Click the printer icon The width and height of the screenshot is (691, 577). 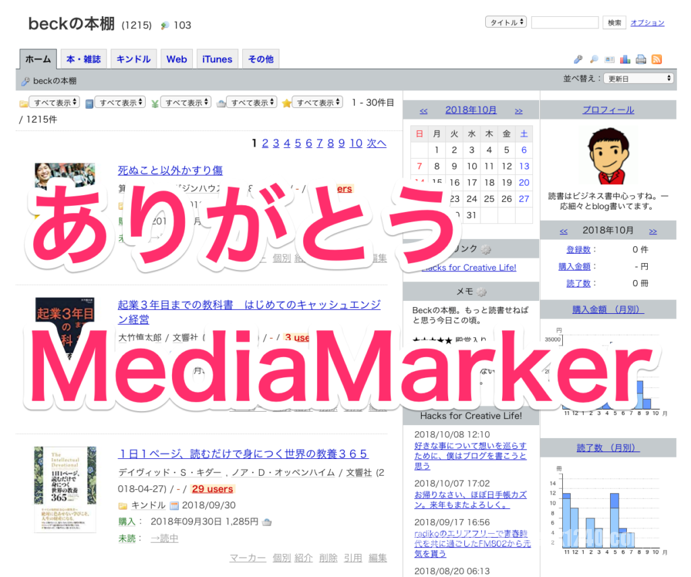click(641, 59)
